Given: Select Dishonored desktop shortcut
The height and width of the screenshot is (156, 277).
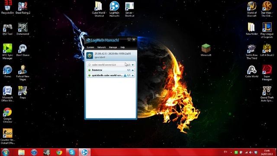Looking at the screenshot, I should pyautogui.click(x=23, y=29).
